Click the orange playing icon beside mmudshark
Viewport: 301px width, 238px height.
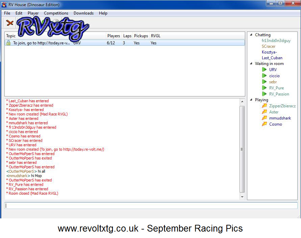click(265, 118)
